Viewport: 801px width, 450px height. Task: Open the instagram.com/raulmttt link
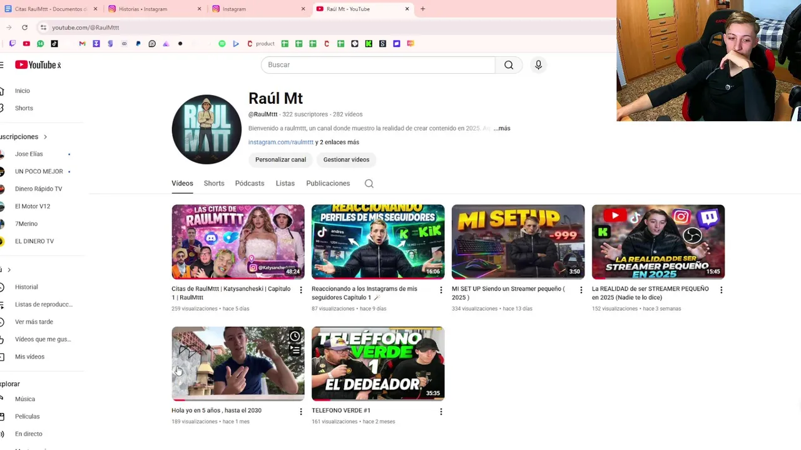(x=281, y=142)
